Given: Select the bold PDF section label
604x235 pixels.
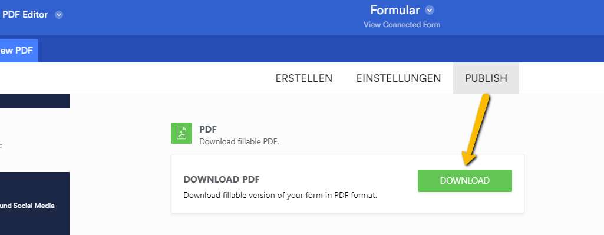Looking at the screenshot, I should coord(209,129).
